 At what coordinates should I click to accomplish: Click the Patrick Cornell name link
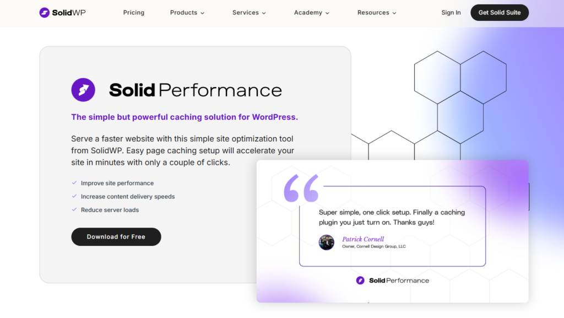click(x=363, y=239)
